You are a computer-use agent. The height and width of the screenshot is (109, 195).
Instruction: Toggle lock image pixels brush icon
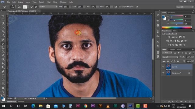click(171, 61)
